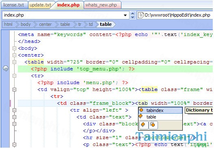
Task: Choose table from the autocomplete list
Action: [160, 117]
